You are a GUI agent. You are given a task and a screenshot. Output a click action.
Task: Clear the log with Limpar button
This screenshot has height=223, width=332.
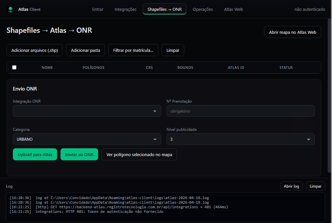(x=316, y=186)
